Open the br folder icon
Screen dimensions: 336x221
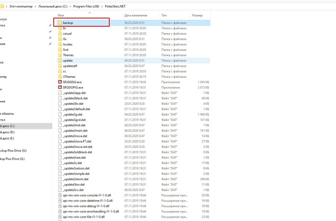coord(60,28)
